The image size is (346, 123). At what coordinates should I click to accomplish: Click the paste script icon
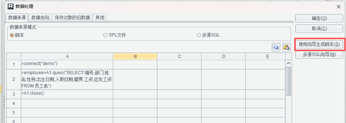[x=286, y=47]
